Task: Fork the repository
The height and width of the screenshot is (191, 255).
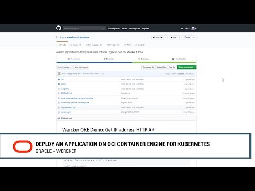Action: pos(187,37)
